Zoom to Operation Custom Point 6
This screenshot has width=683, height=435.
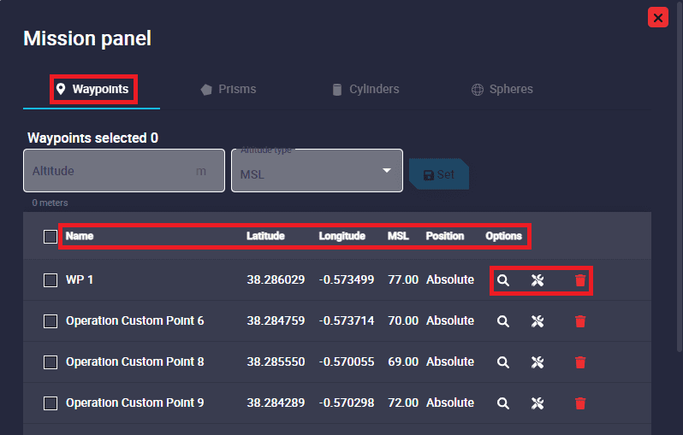pos(503,321)
